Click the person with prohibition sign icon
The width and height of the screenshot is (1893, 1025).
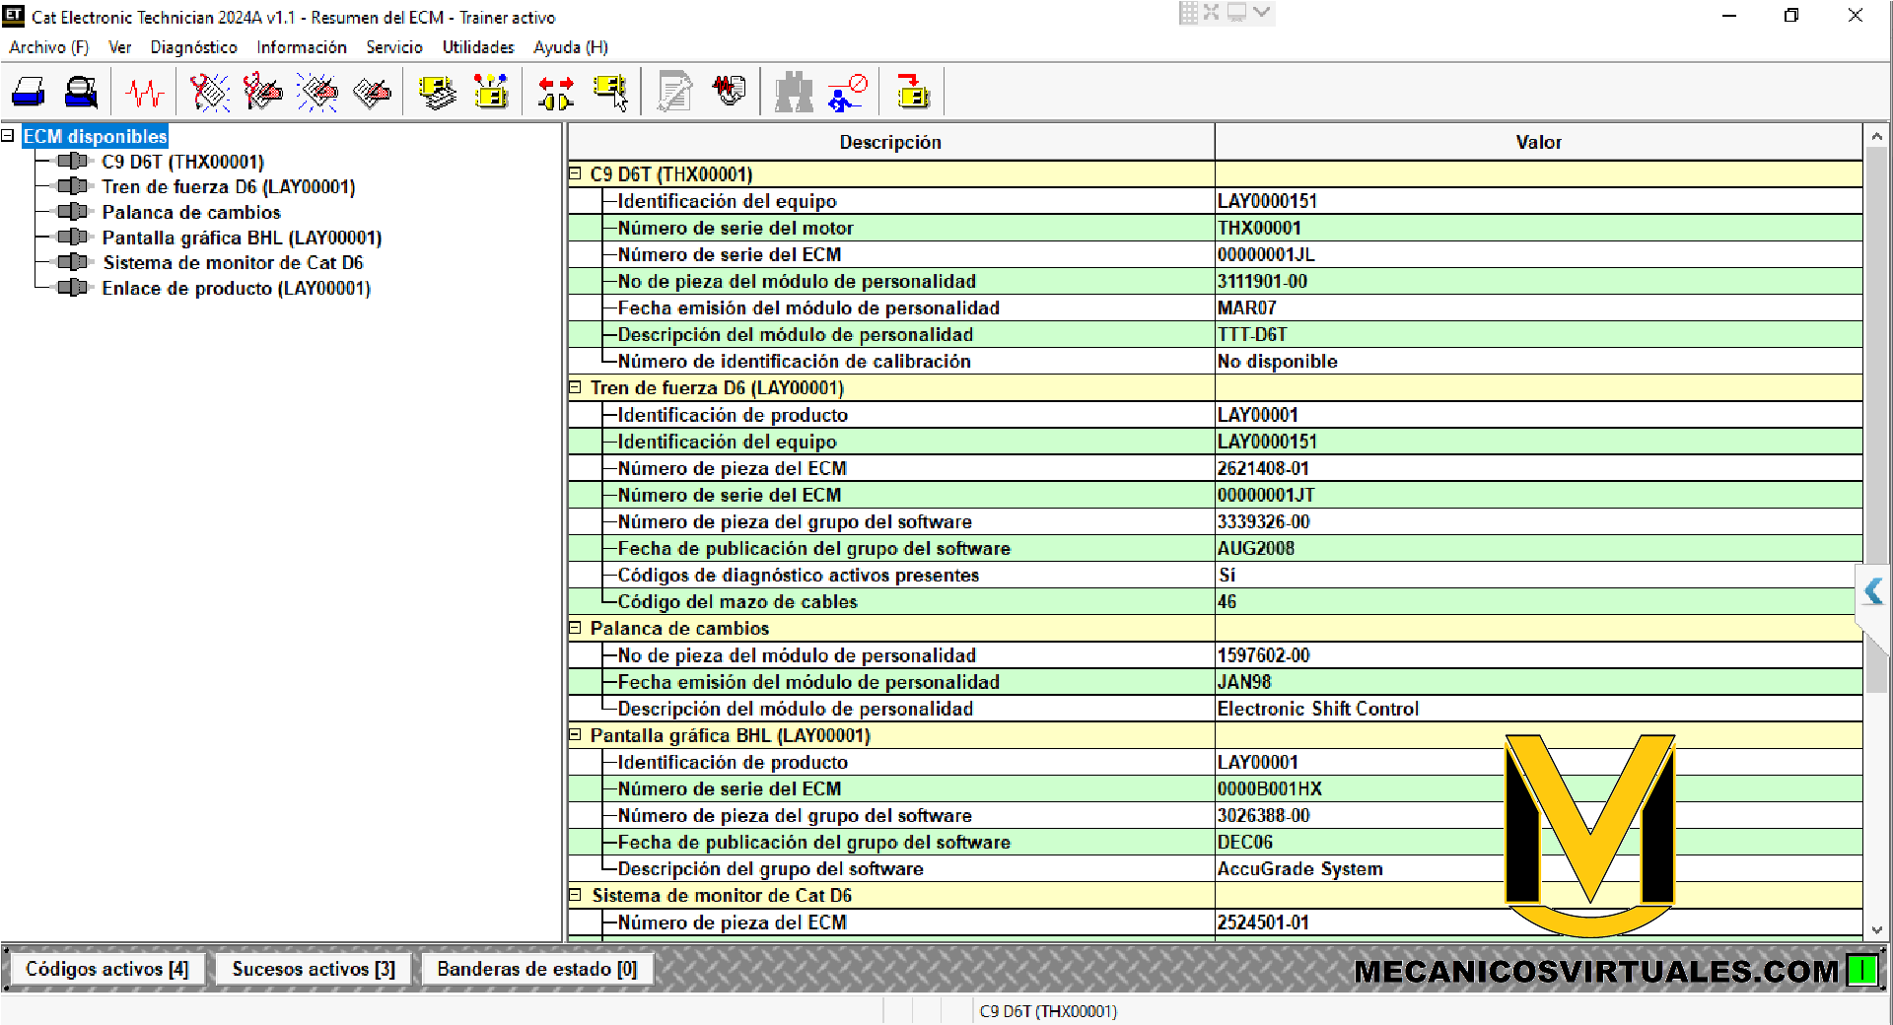pos(848,93)
